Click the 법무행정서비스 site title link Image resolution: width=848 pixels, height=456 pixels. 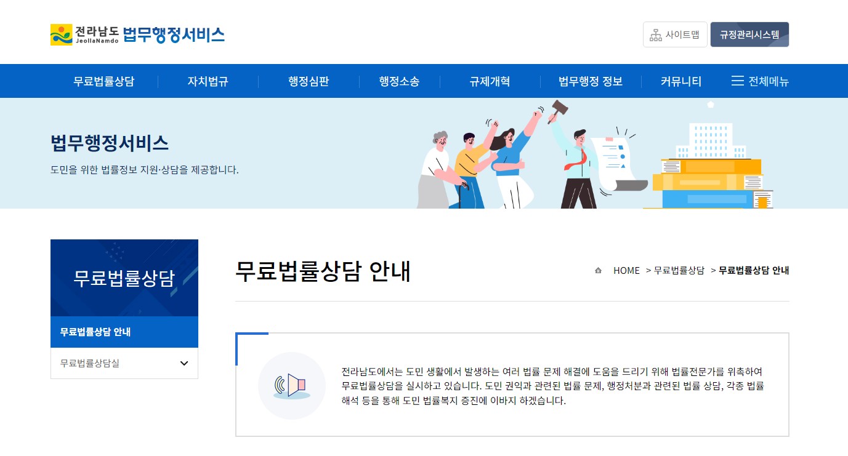(x=174, y=34)
